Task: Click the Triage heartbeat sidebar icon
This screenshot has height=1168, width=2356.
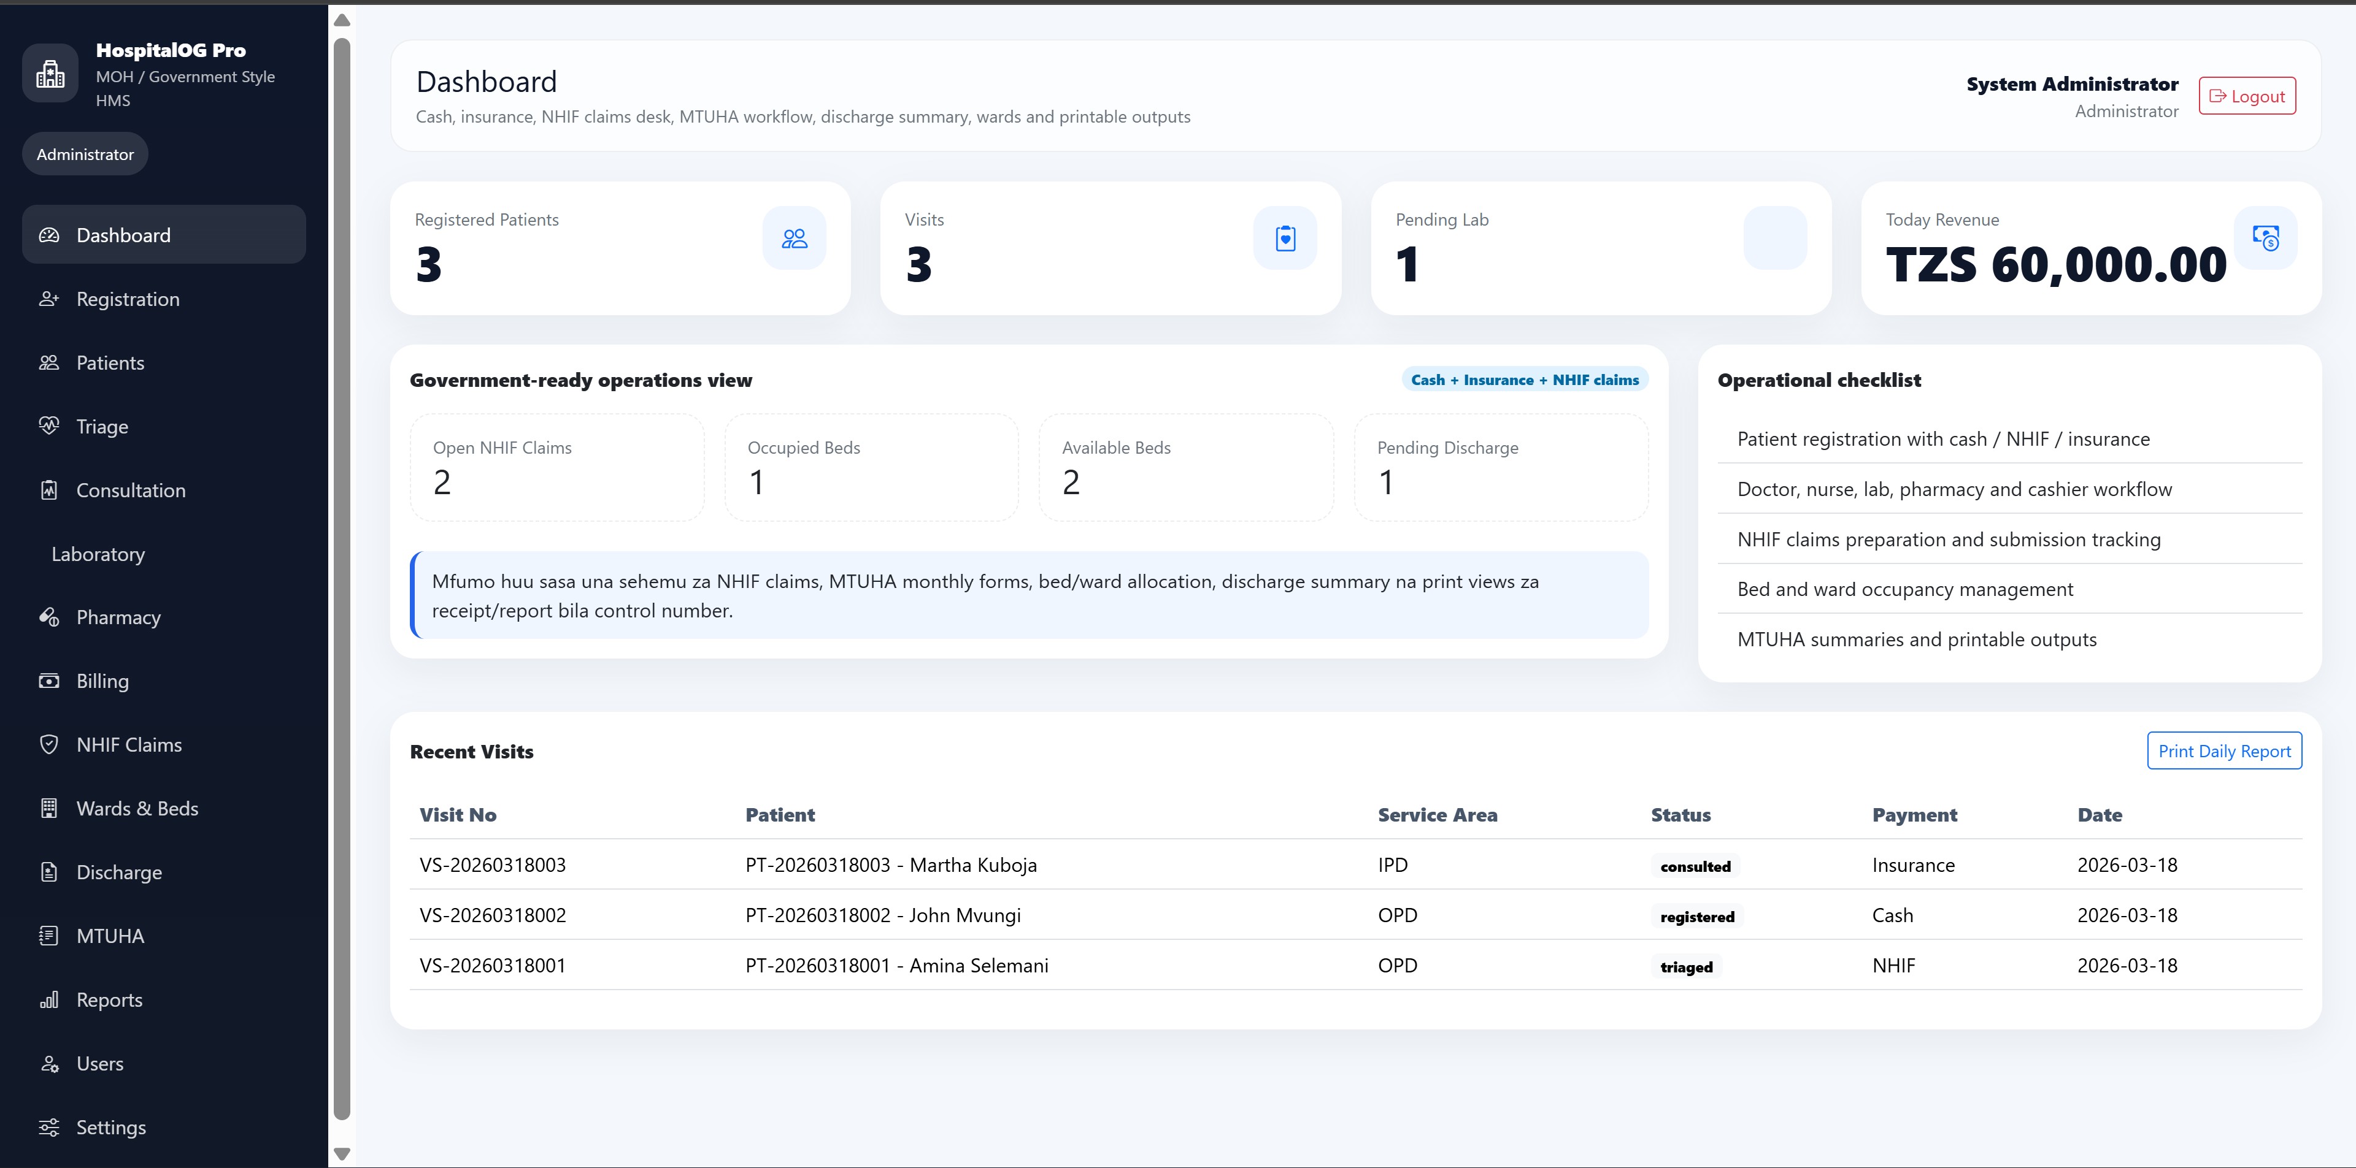Action: (x=49, y=426)
